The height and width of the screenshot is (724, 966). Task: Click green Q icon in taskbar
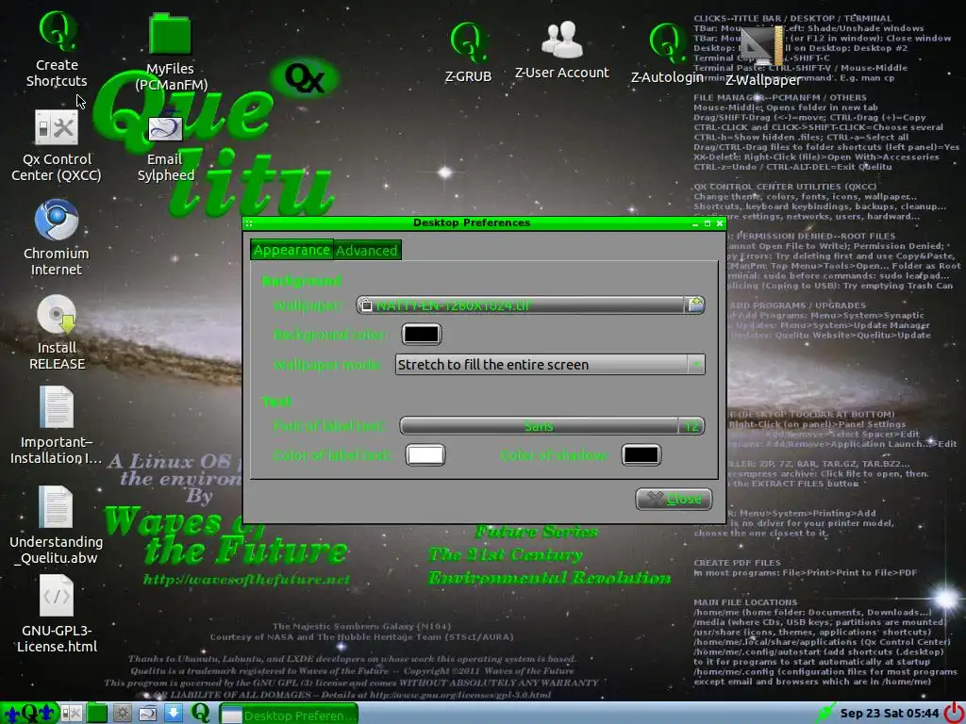click(x=200, y=713)
